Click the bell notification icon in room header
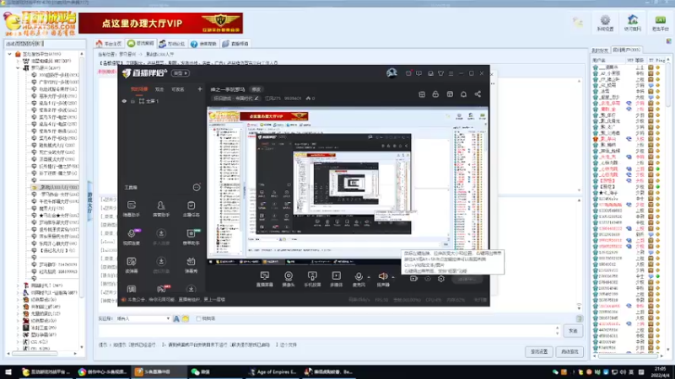This screenshot has width=675, height=379. pos(463,94)
